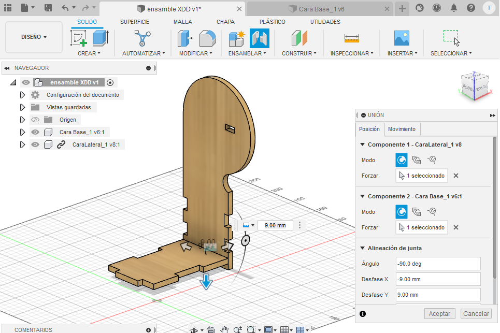Select the Extrude tool icon

(x=100, y=38)
